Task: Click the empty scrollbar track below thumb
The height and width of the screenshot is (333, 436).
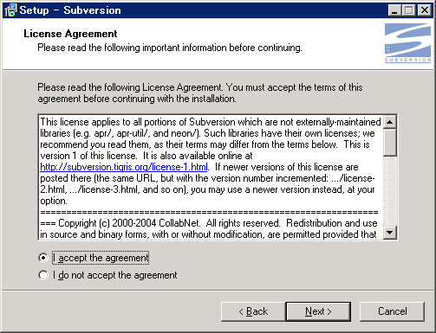Action: [x=390, y=191]
